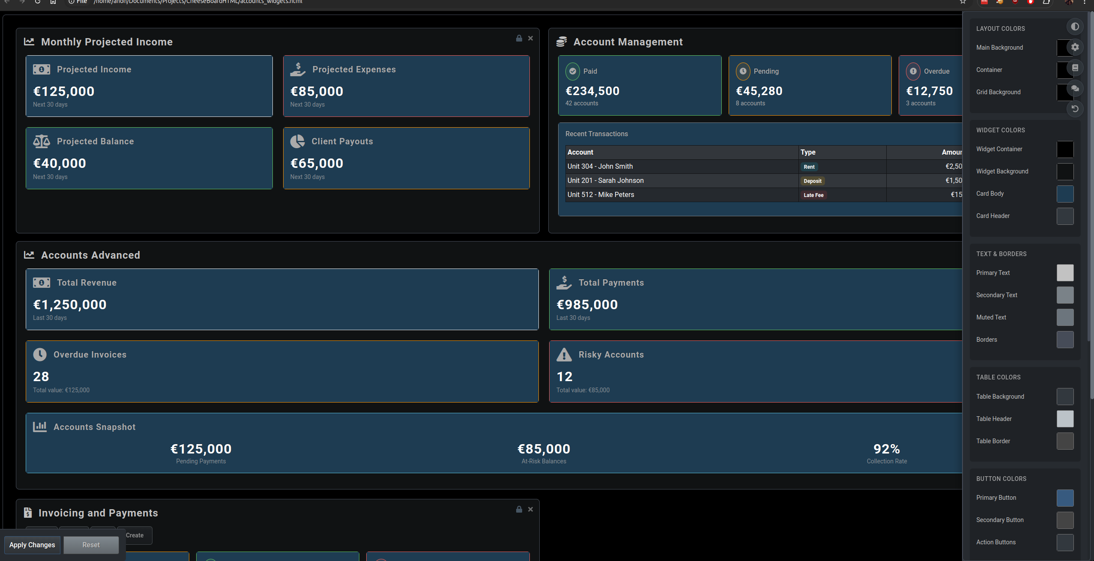Click the Risky Accounts warning triangle icon
Viewport: 1094px width, 561px height.
(x=564, y=355)
